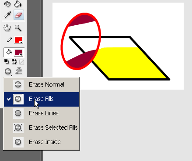Select the Ink Bottle tool
192x161 pixels.
pyautogui.click(x=7, y=4)
